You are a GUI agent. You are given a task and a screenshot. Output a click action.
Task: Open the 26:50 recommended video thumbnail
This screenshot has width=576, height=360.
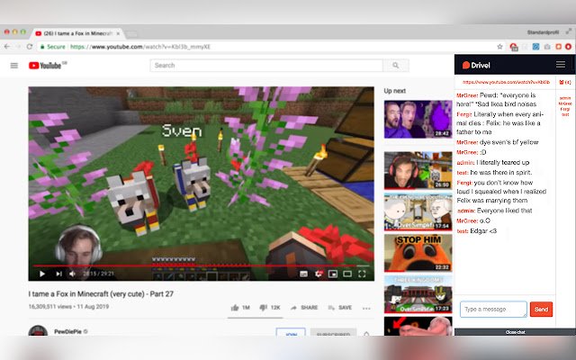click(418, 170)
